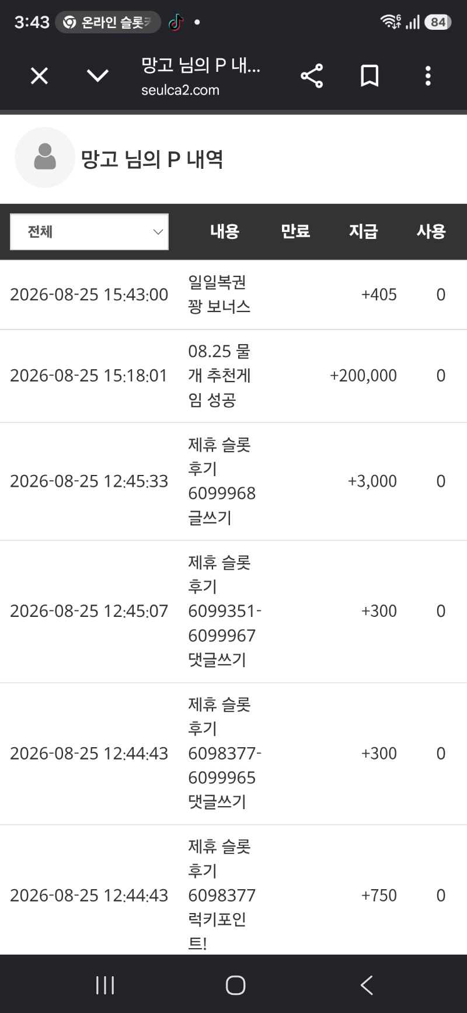Tap the Android home button
This screenshot has height=1013, width=467.
tap(235, 986)
